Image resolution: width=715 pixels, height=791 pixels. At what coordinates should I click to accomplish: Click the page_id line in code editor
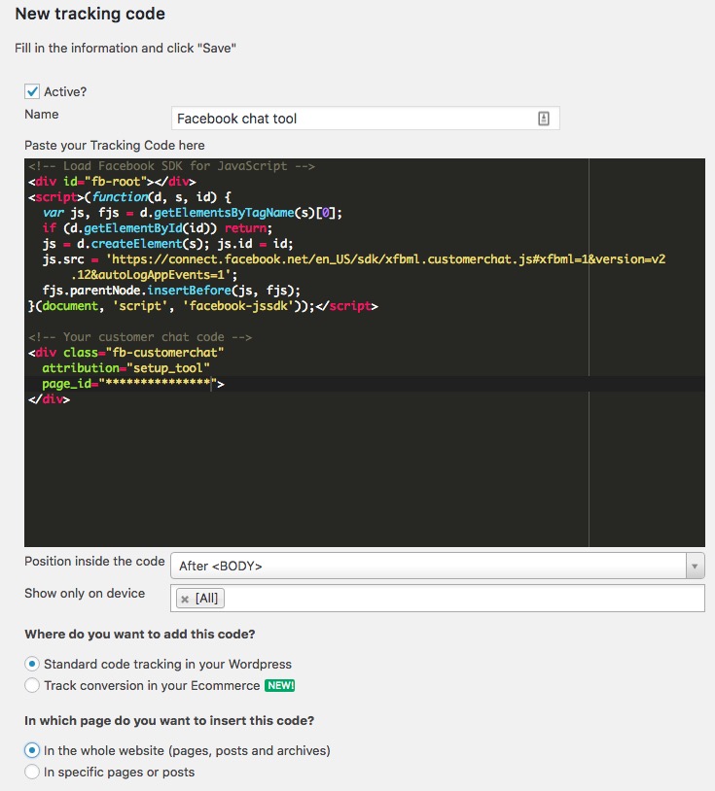point(126,384)
